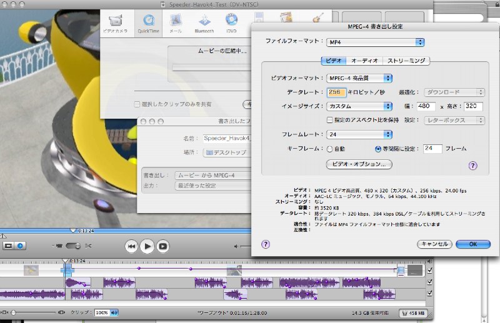Click the clip volume speaker button
Image resolution: width=500 pixels, height=323 pixels.
tap(114, 312)
